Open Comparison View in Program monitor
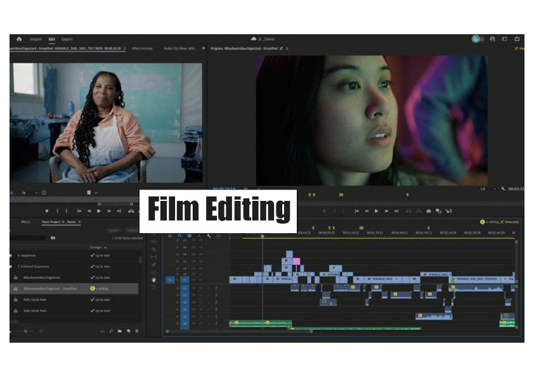Image resolution: width=534 pixels, height=377 pixels. tap(439, 211)
